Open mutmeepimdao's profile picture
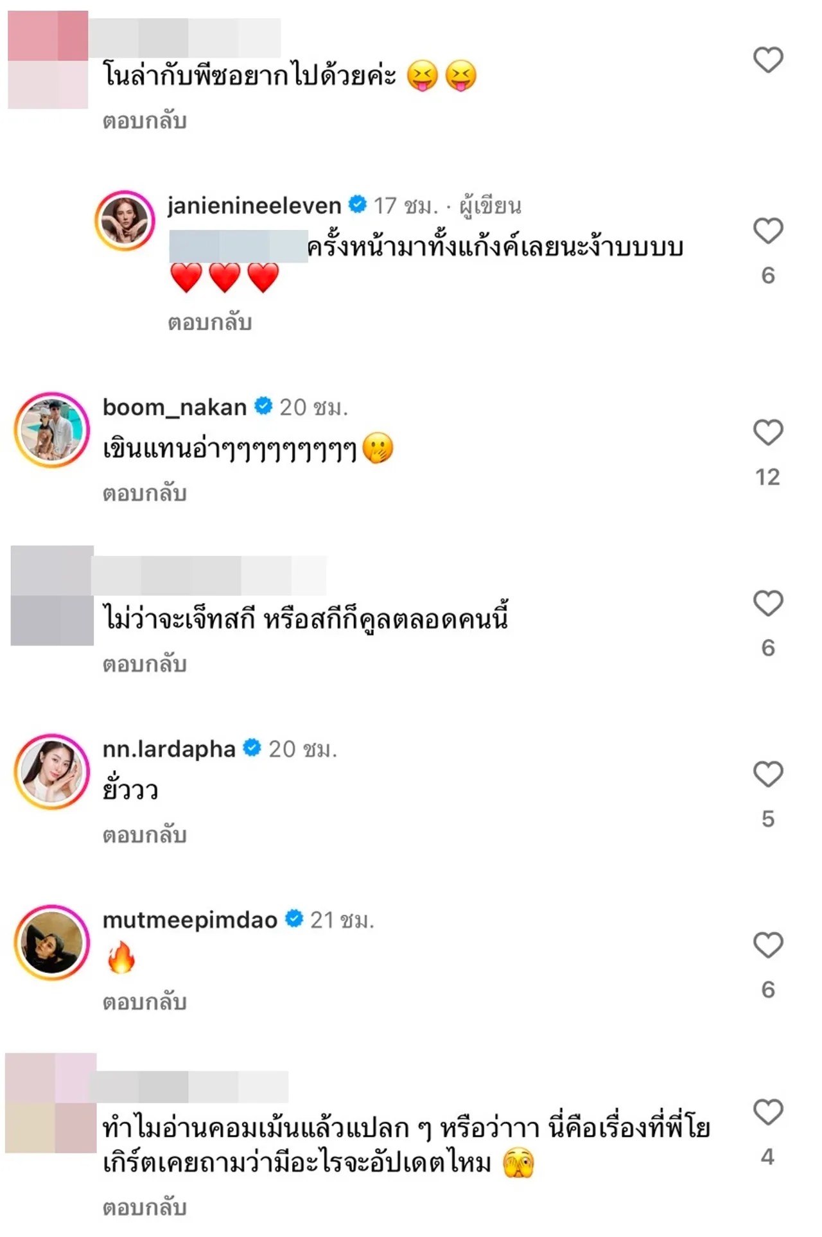 pos(51,942)
